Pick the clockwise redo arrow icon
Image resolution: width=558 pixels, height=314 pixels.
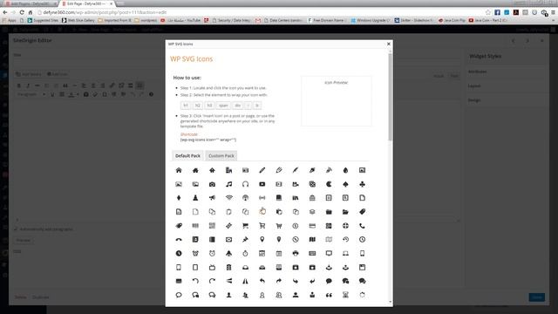pos(212,281)
